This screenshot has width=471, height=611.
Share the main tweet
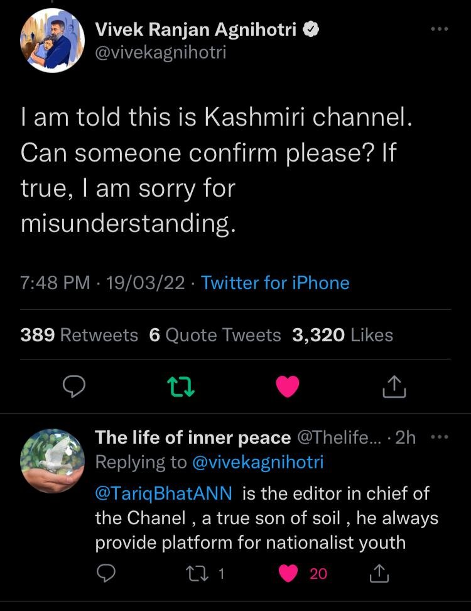394,387
